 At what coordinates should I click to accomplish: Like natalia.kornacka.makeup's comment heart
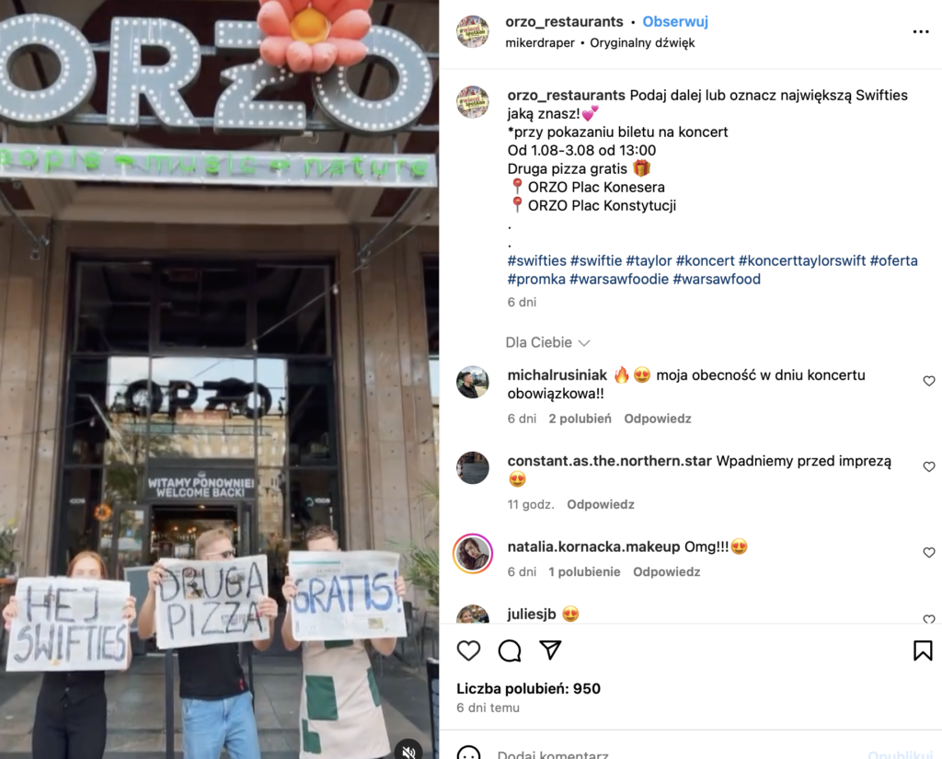(x=929, y=552)
